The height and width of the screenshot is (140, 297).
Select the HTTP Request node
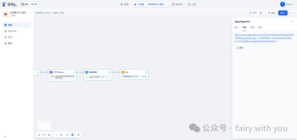[x=62, y=72]
